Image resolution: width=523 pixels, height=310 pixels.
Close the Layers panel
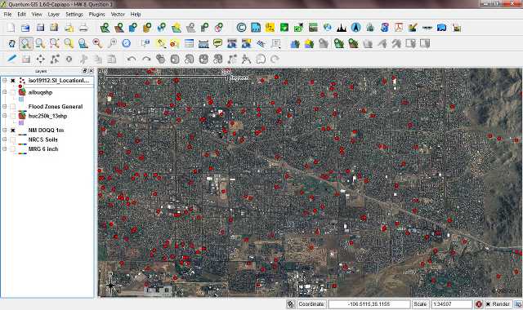[91, 71]
